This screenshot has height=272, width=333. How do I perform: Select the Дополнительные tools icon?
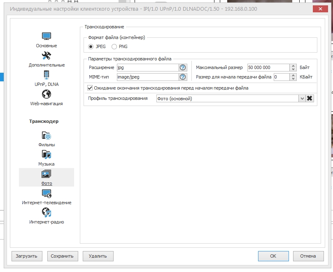[x=47, y=56]
